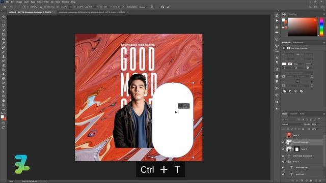
Task: Click the Home icon in options bar
Action: pos(5,7)
